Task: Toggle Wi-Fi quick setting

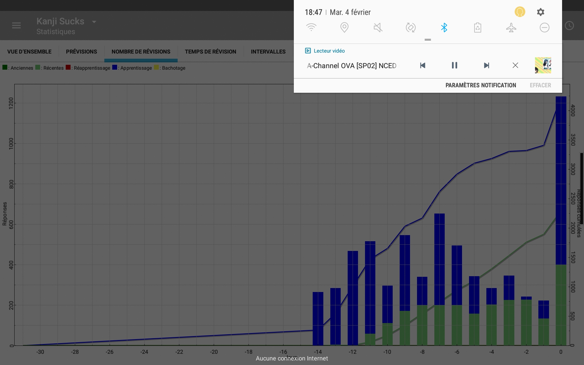Action: coord(311,28)
